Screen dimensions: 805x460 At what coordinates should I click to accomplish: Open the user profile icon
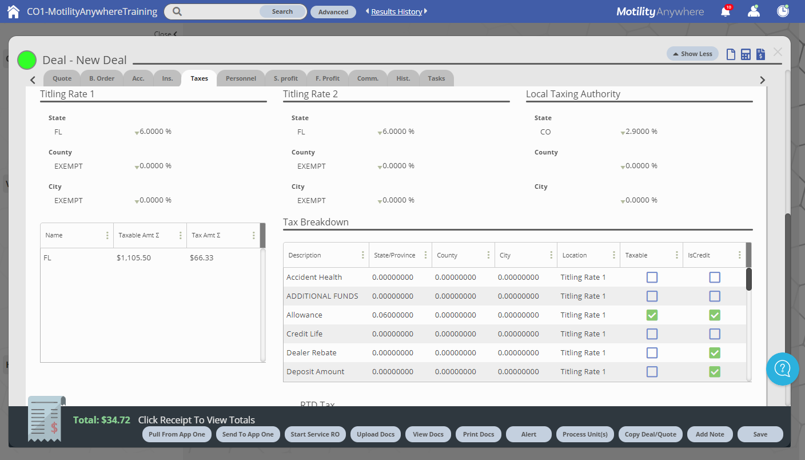754,11
